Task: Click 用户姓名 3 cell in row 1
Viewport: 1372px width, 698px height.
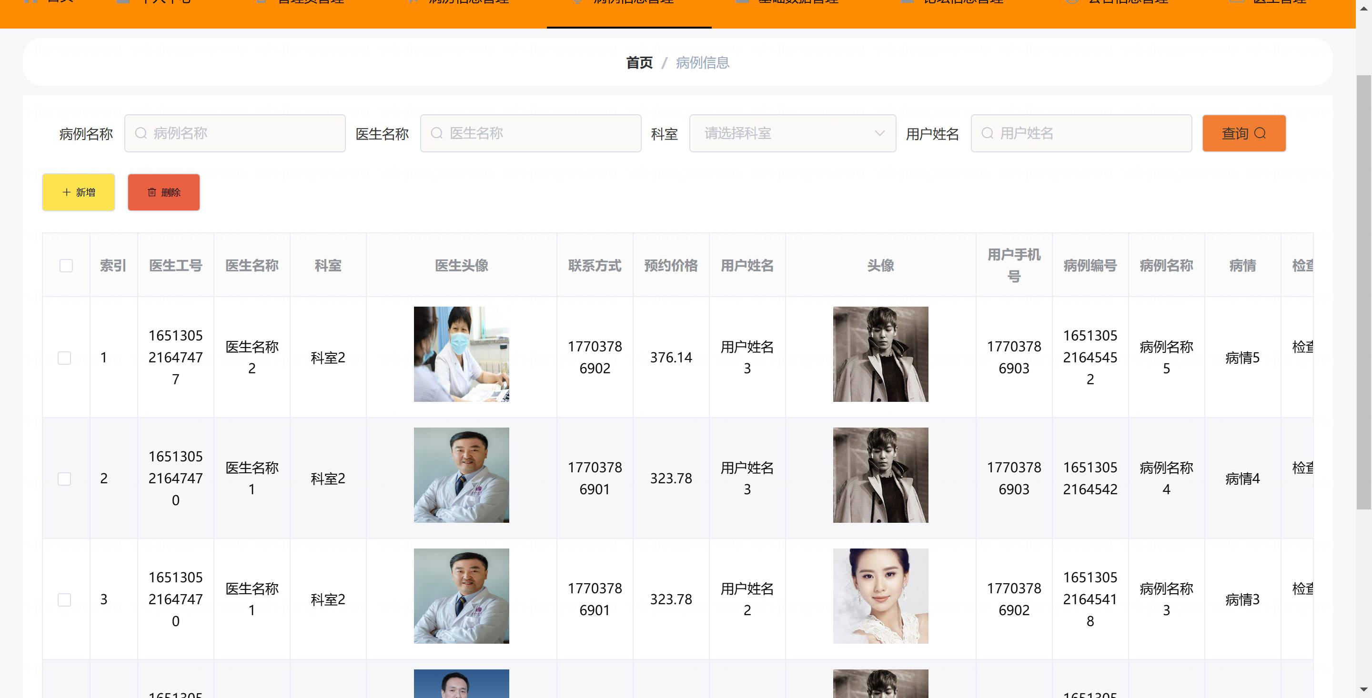Action: 747,357
